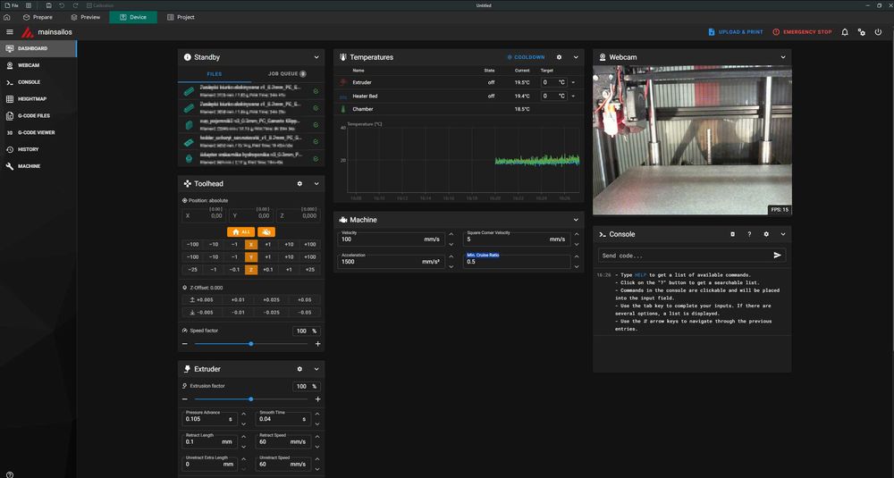Open the power menu icon

pyautogui.click(x=878, y=32)
